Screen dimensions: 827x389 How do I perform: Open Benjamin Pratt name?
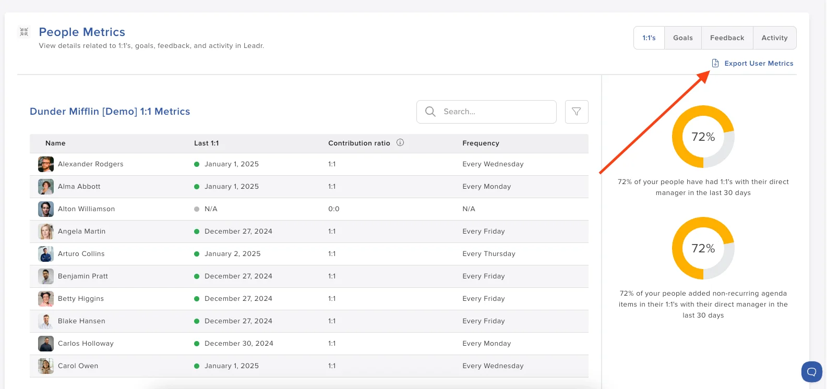83,276
